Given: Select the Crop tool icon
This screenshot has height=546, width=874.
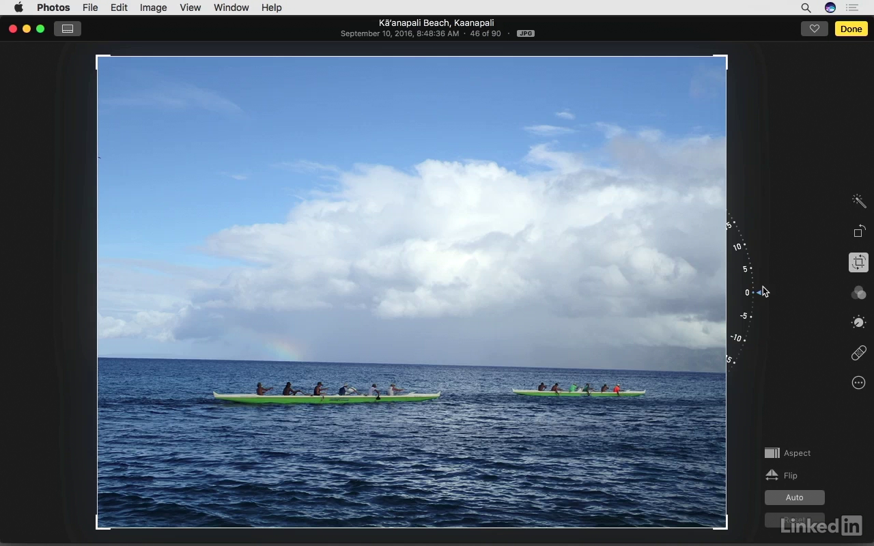Looking at the screenshot, I should tap(859, 262).
